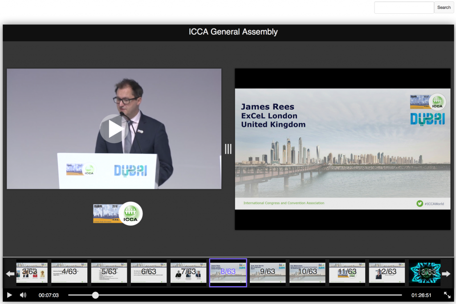Advance slide strip with right arrow
Image resolution: width=456 pixels, height=304 pixels.
tap(446, 273)
